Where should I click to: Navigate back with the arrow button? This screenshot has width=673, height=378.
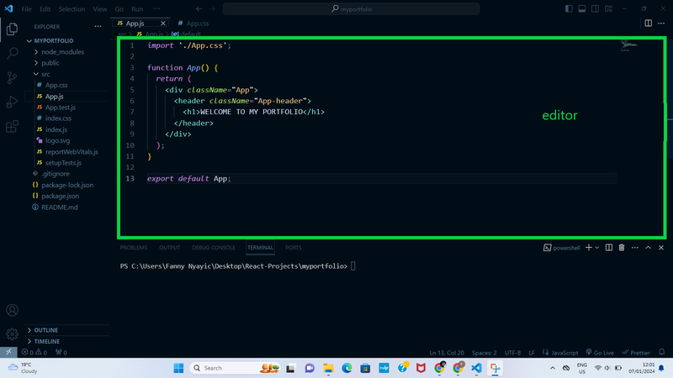(x=199, y=8)
